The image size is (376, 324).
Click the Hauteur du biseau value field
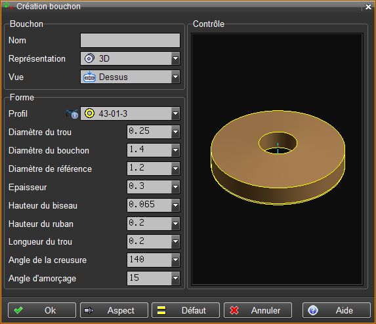tap(149, 205)
